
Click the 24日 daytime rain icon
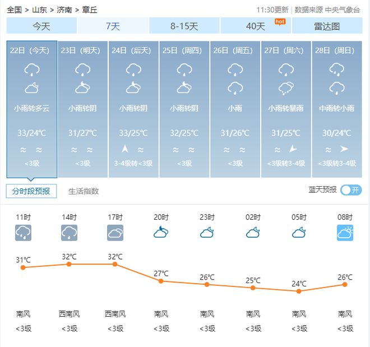(x=133, y=70)
